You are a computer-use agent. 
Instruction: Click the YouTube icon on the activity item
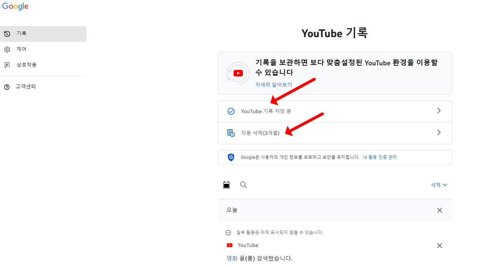tap(230, 245)
